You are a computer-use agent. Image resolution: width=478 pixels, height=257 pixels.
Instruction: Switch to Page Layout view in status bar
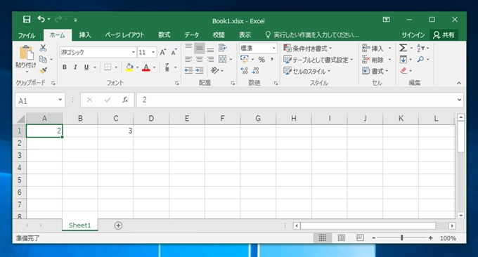coord(342,238)
